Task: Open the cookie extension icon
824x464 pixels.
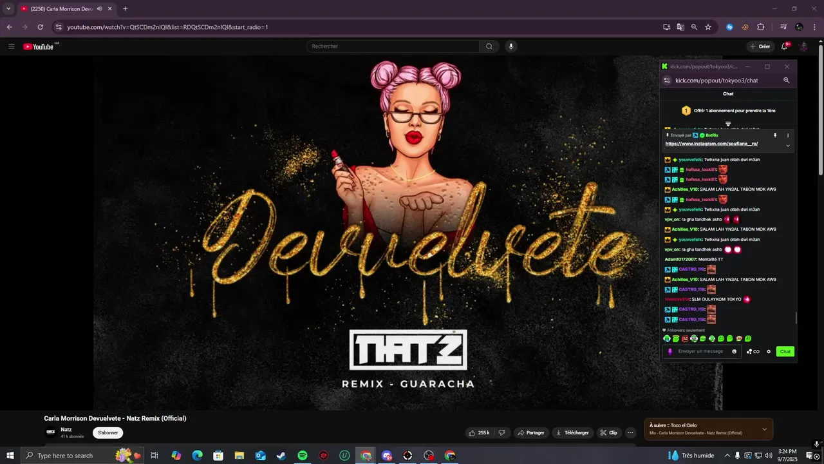Action: point(745,27)
